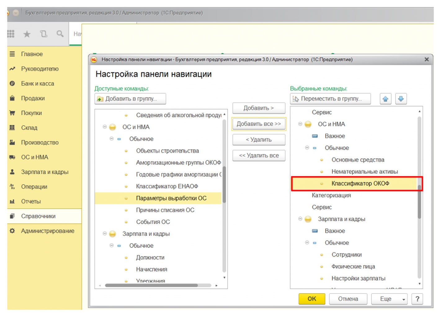Move selected command up with arrow icon
Viewport: 441px width, 317px height.
point(385,99)
